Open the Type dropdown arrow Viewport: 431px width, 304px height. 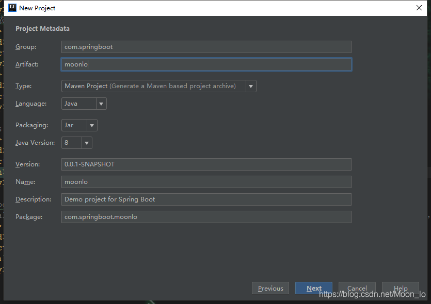coord(251,86)
